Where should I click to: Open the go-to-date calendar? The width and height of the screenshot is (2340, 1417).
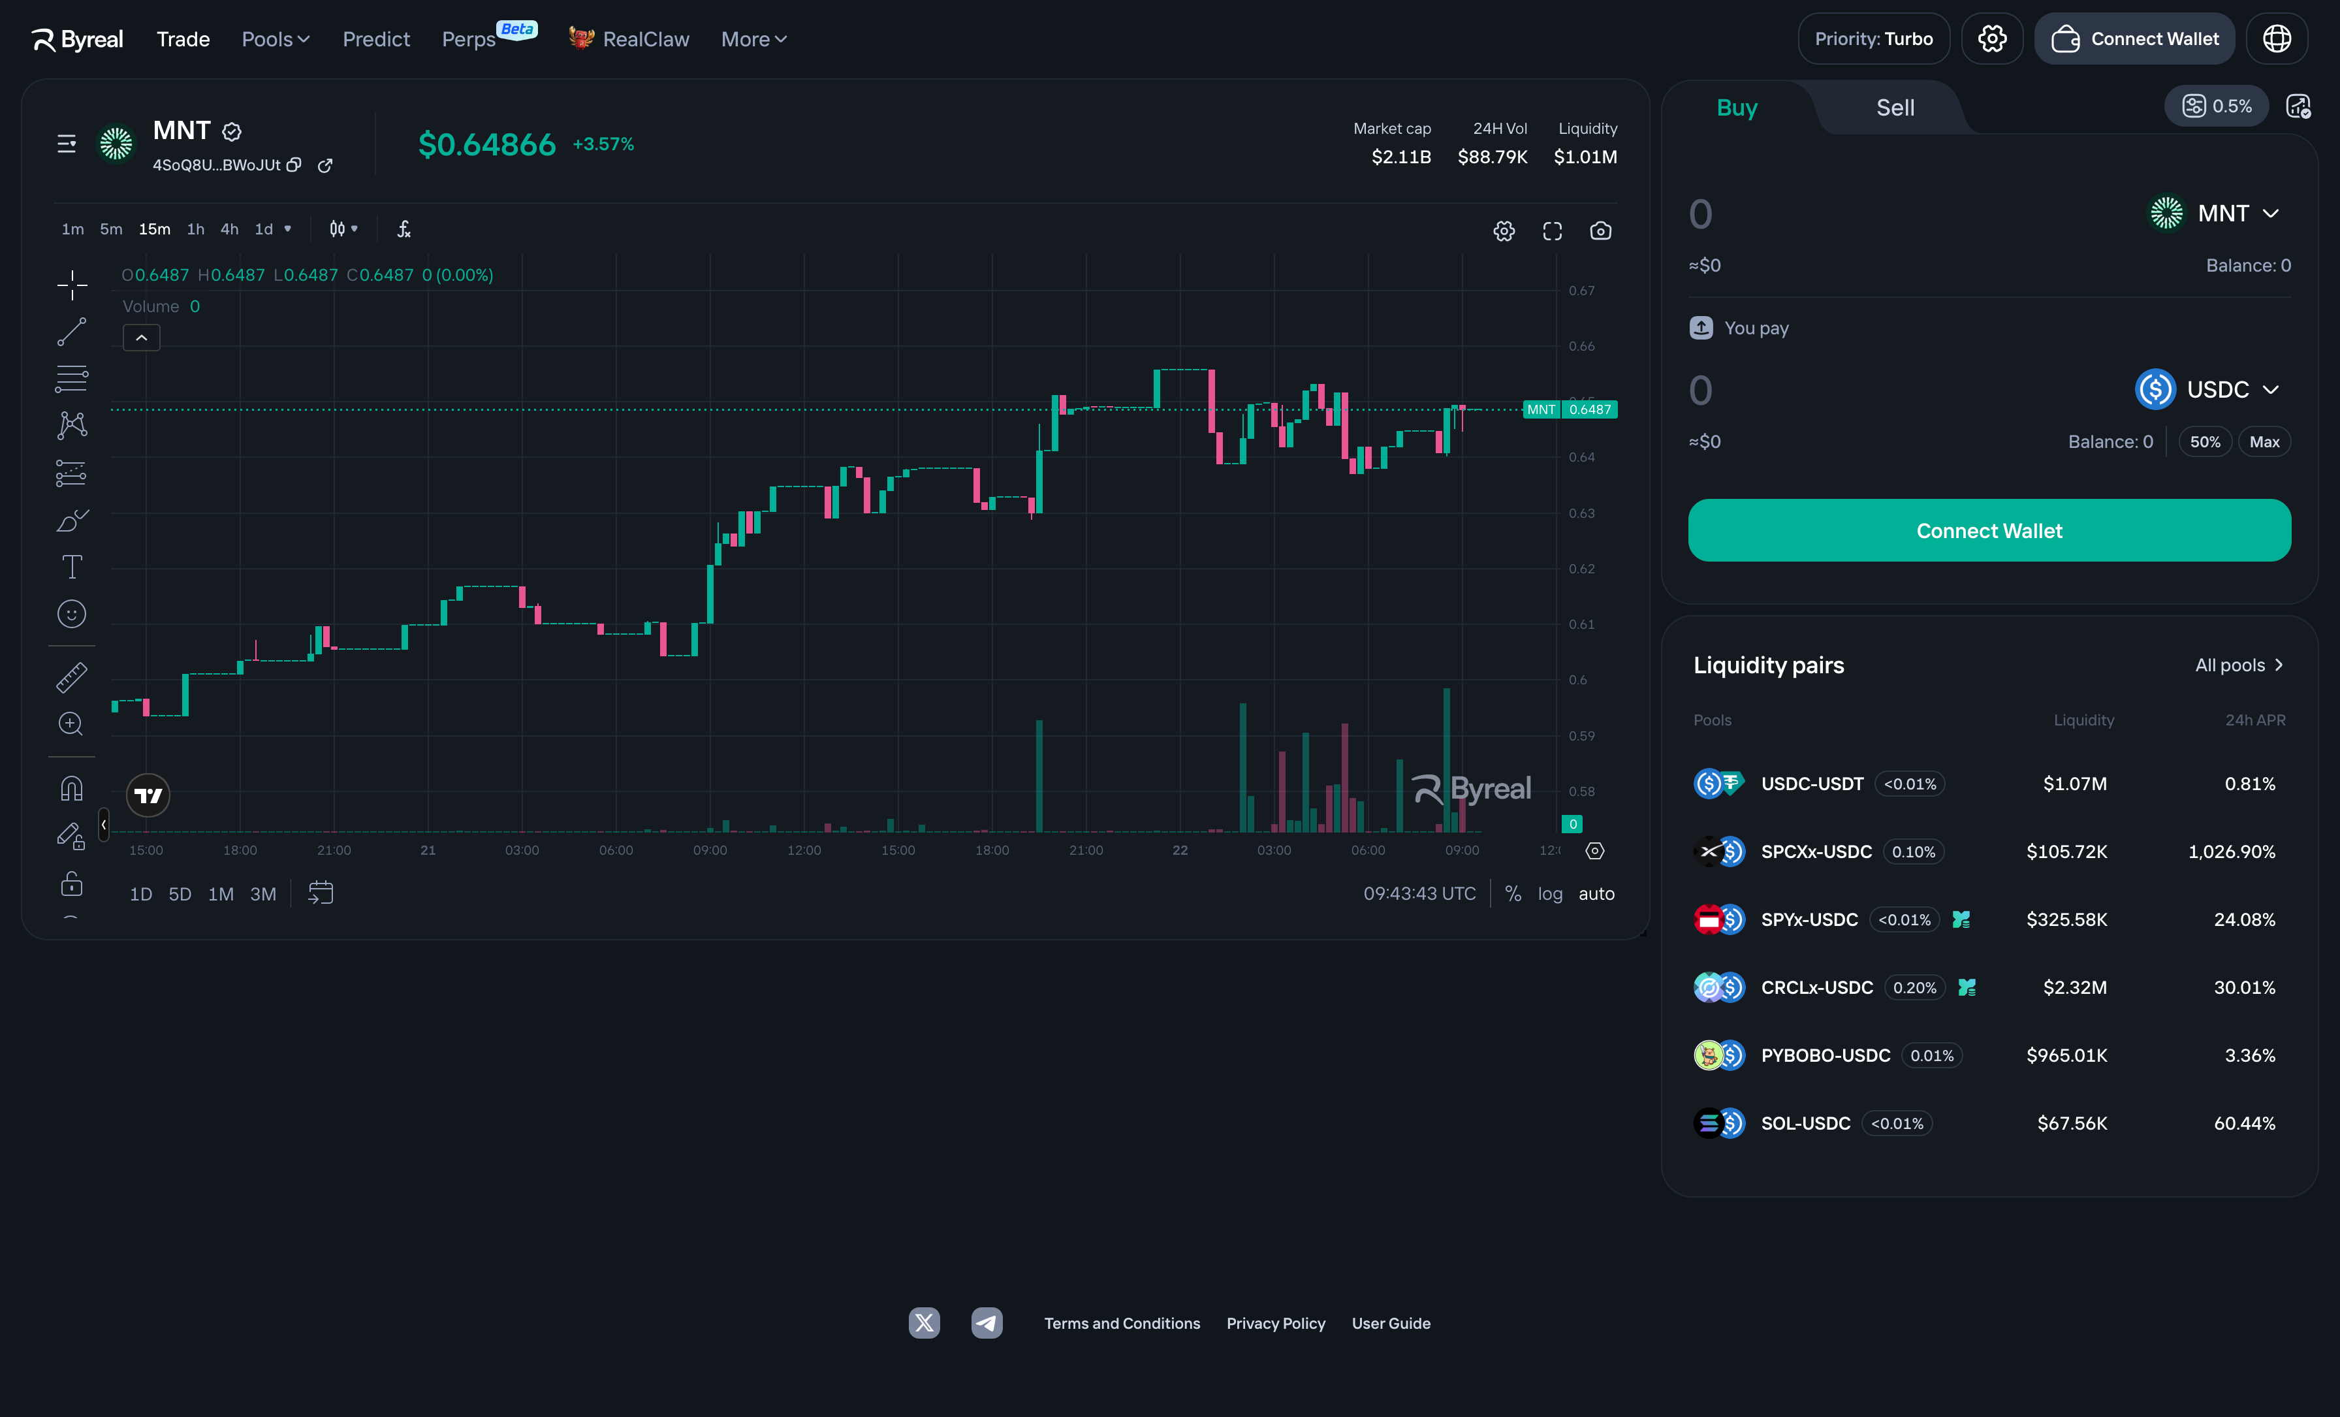coord(321,893)
